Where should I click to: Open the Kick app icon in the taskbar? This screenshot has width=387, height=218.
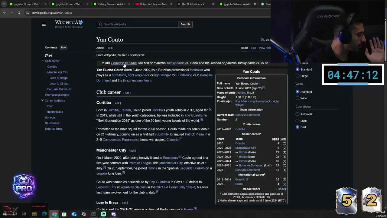click(x=104, y=214)
